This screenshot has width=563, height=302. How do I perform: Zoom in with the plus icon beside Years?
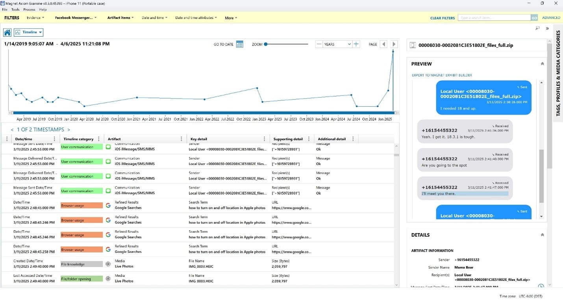(x=356, y=44)
